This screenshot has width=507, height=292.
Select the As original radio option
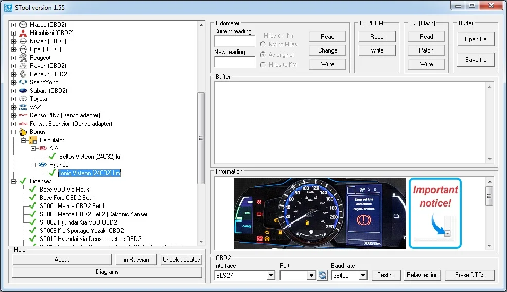(x=264, y=55)
